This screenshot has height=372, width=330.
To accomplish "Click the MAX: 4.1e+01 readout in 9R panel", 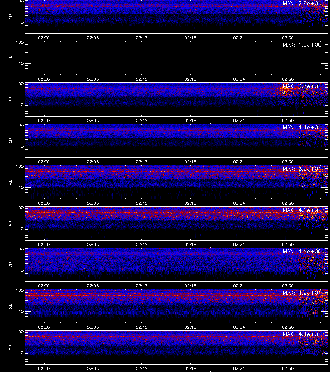I will click(x=302, y=334).
